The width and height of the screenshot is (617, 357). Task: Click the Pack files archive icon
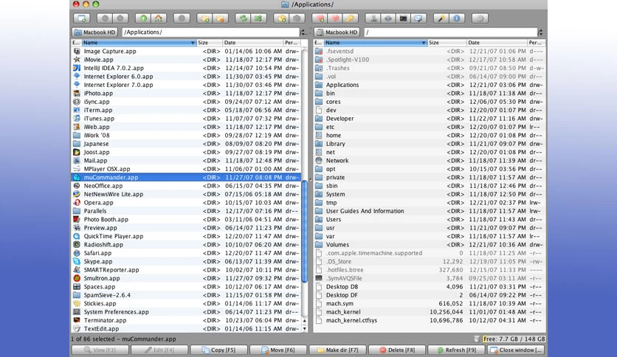(282, 18)
